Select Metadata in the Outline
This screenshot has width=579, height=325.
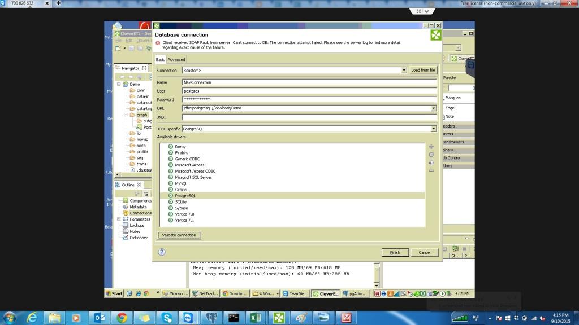click(138, 207)
